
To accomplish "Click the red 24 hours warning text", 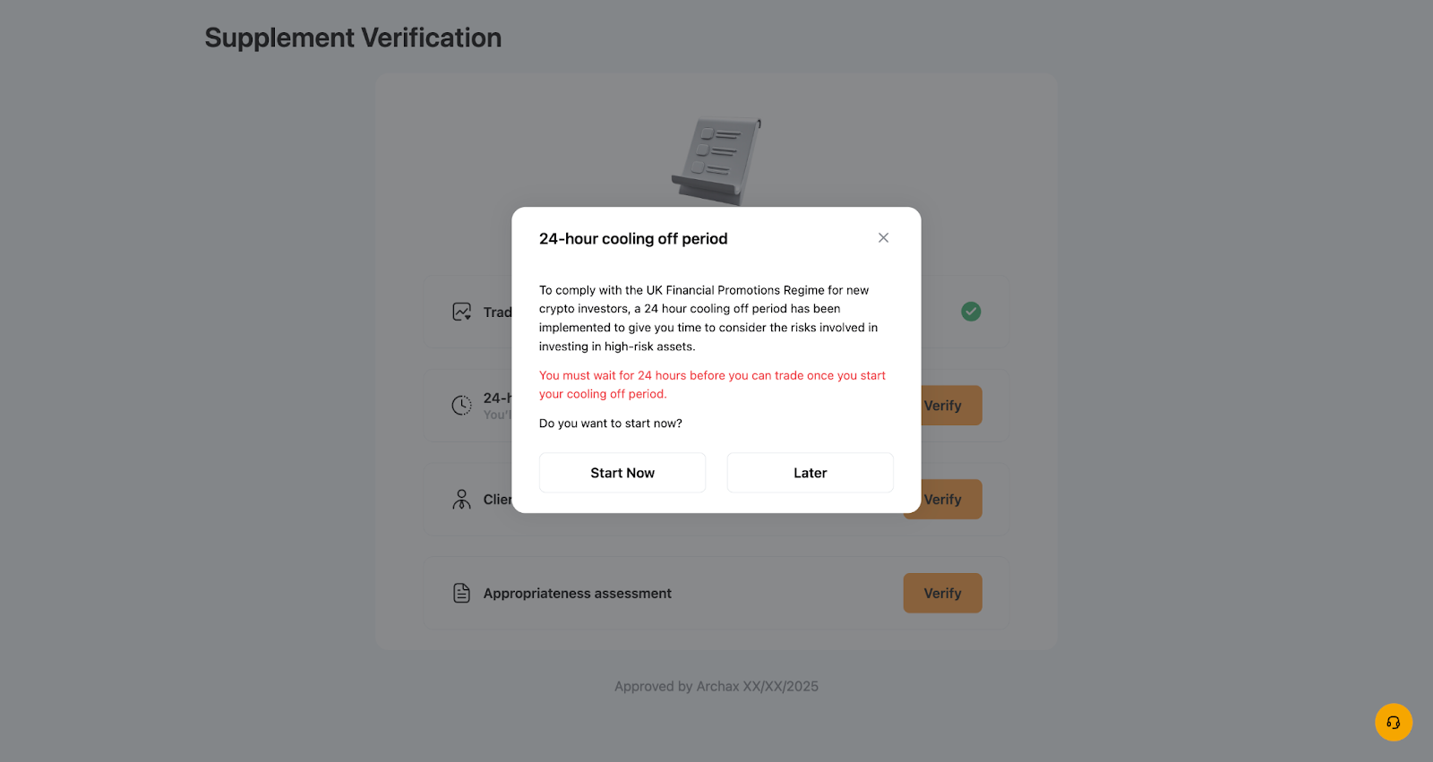I will coord(712,385).
